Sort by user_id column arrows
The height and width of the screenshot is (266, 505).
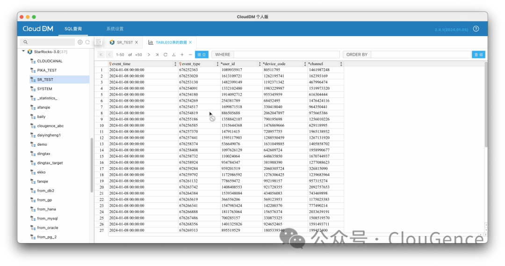point(260,64)
